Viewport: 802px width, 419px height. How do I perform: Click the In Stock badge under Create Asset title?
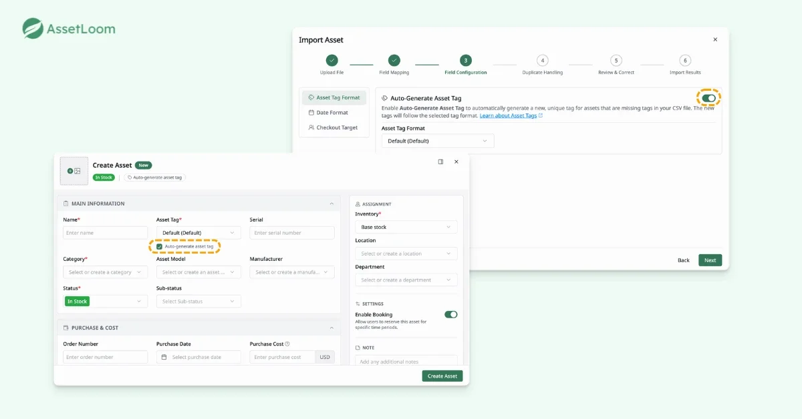(104, 177)
